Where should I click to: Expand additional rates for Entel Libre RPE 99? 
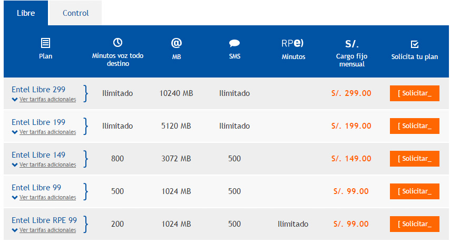point(44,230)
